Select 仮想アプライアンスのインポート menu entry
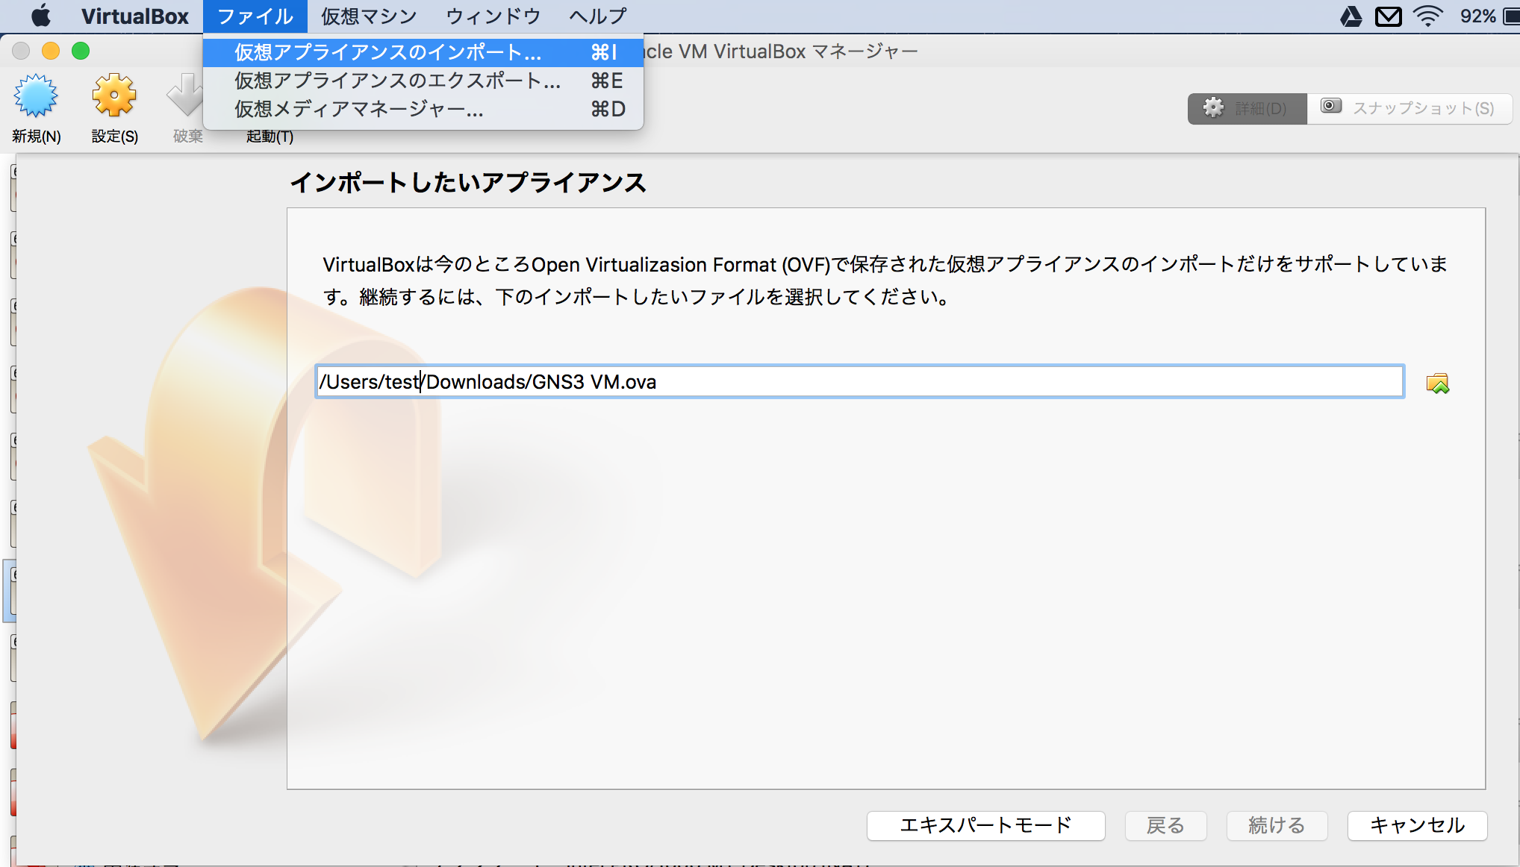The height and width of the screenshot is (867, 1520). click(423, 52)
